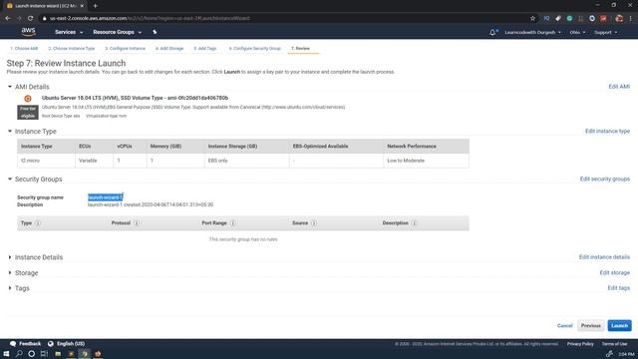Screen dimensions: 638x359
Task: Collapse the Security Groups section
Action: coord(10,179)
